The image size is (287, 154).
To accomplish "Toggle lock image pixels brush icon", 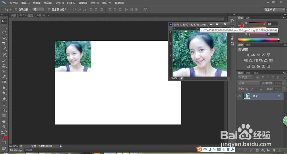I will pyautogui.click(x=251, y=89).
